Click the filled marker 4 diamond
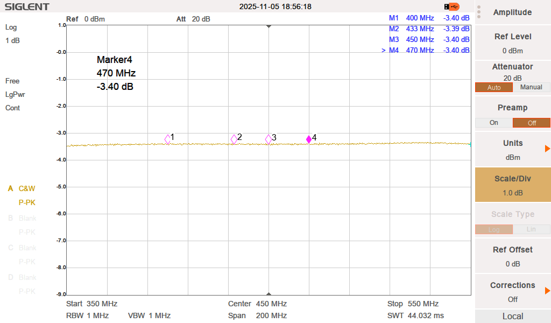The image size is (551, 323). [309, 139]
